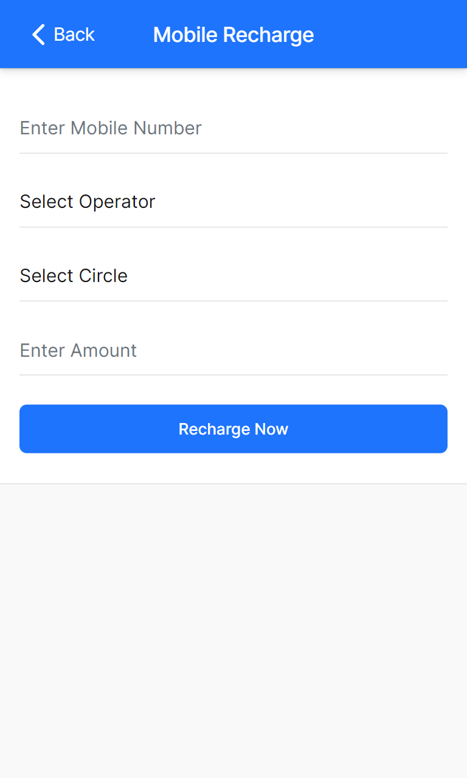Focus the Enter Mobile Number field
Screen dimensions: 467x778
click(x=233, y=128)
